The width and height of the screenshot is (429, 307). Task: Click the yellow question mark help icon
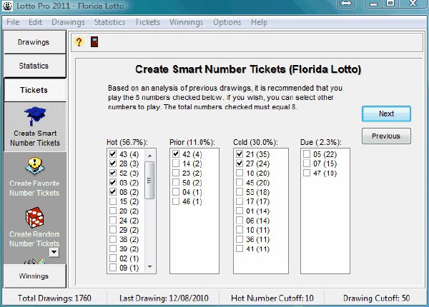pos(79,42)
